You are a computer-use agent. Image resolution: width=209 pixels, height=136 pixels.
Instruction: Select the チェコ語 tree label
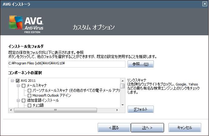(38, 105)
